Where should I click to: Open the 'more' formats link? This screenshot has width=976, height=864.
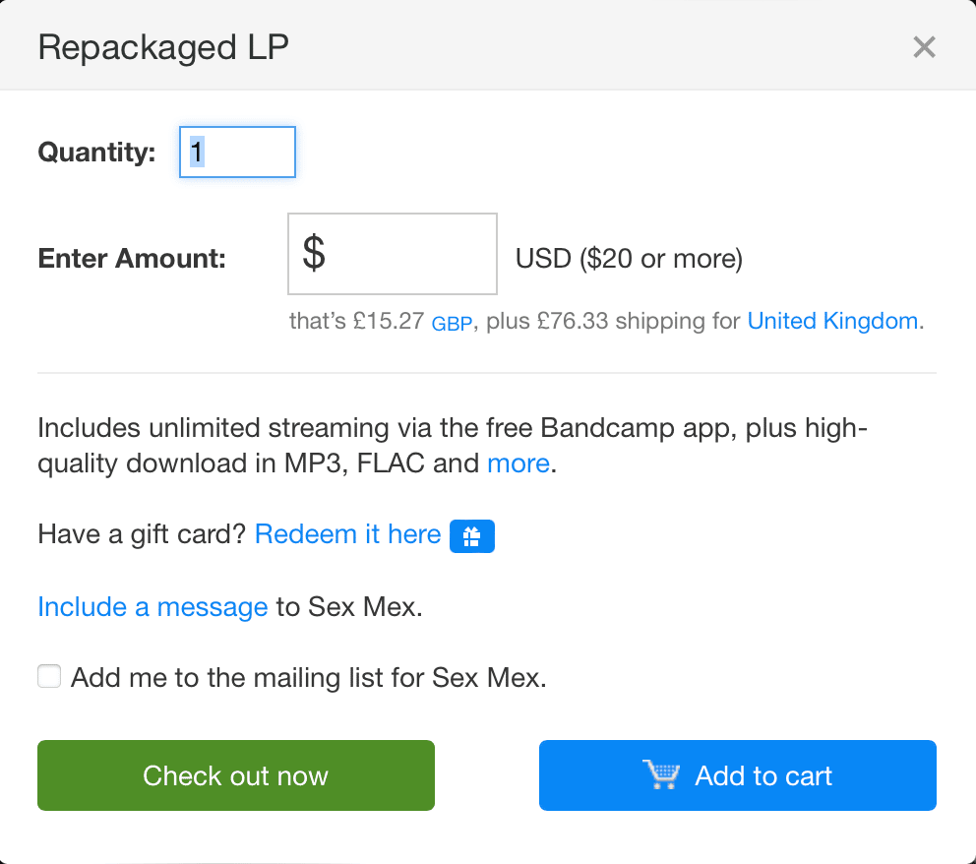(518, 463)
